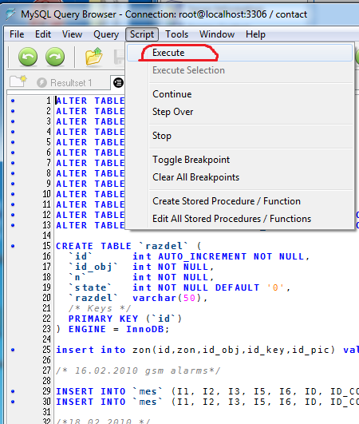The height and width of the screenshot is (424, 359).
Task: Click the `id_obj` int NOT NULL line
Action: [141, 267]
